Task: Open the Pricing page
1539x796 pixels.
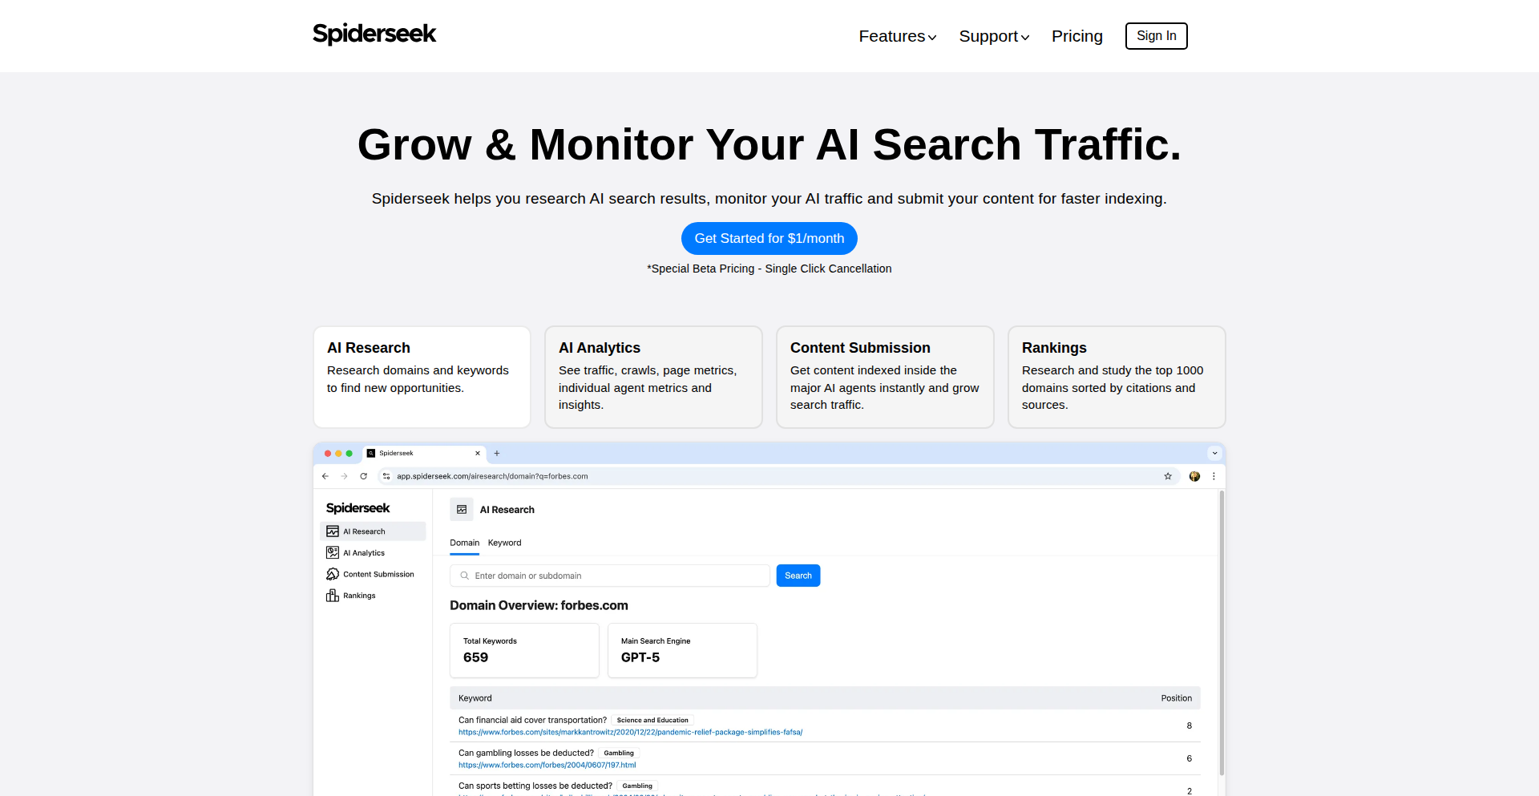Action: pos(1076,36)
